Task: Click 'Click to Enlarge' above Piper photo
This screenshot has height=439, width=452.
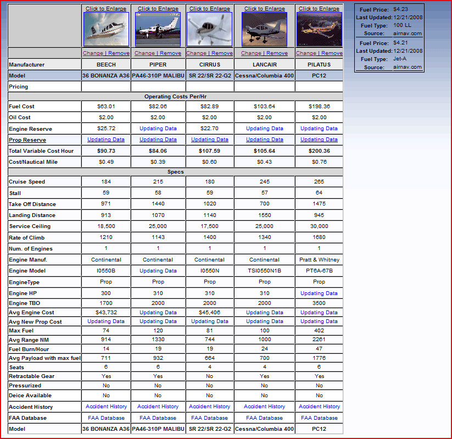Action: [158, 9]
